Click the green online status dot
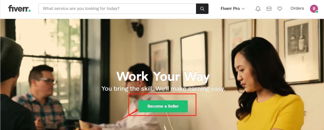Screen dimensions: 324x130 [x=317, y=11]
